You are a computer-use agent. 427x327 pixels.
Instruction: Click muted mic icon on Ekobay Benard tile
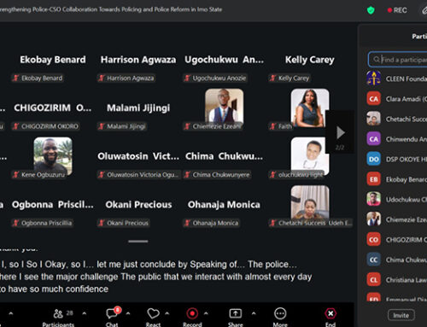click(16, 78)
